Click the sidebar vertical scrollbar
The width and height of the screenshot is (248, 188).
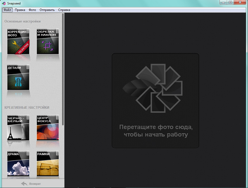pyautogui.click(x=63, y=70)
